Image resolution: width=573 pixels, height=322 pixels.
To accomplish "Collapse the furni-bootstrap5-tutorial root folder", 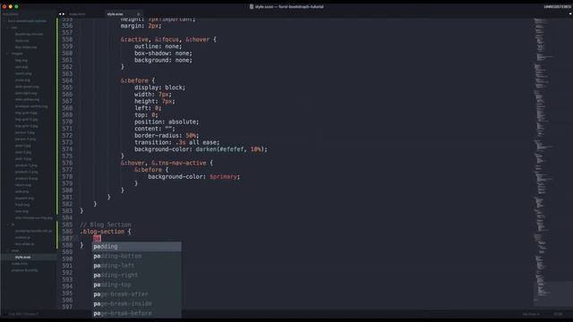I will (x=4, y=21).
